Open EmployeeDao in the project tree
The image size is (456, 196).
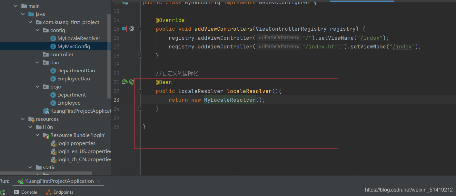point(74,79)
